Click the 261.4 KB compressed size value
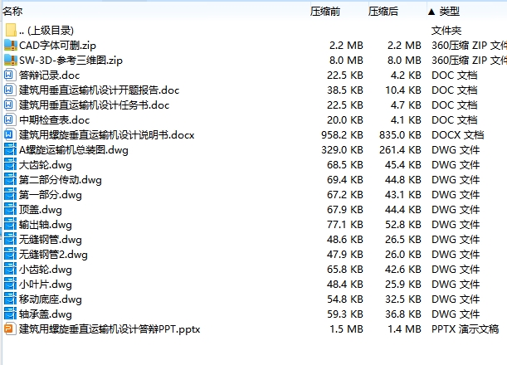507x365 pixels. (x=400, y=149)
